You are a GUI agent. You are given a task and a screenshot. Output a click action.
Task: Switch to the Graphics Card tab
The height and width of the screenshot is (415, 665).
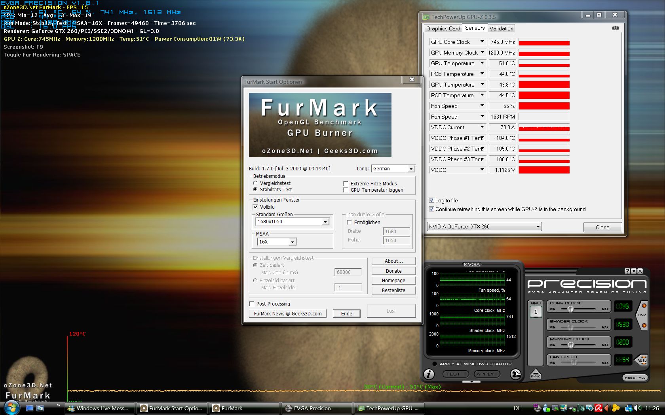(x=443, y=28)
